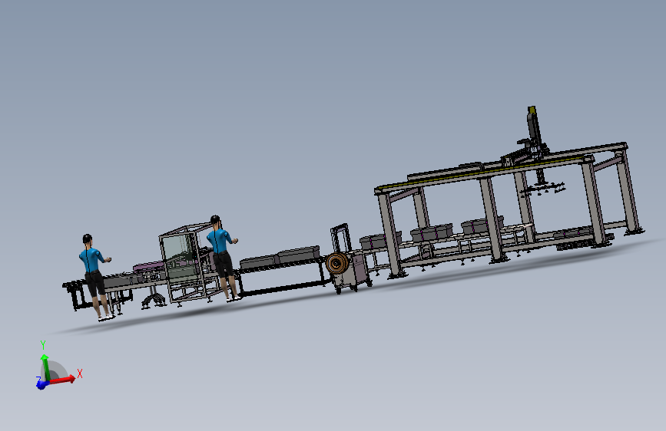Click the blue Z axis of the orientation triad
Viewport: 666px width, 431px height.
click(41, 385)
